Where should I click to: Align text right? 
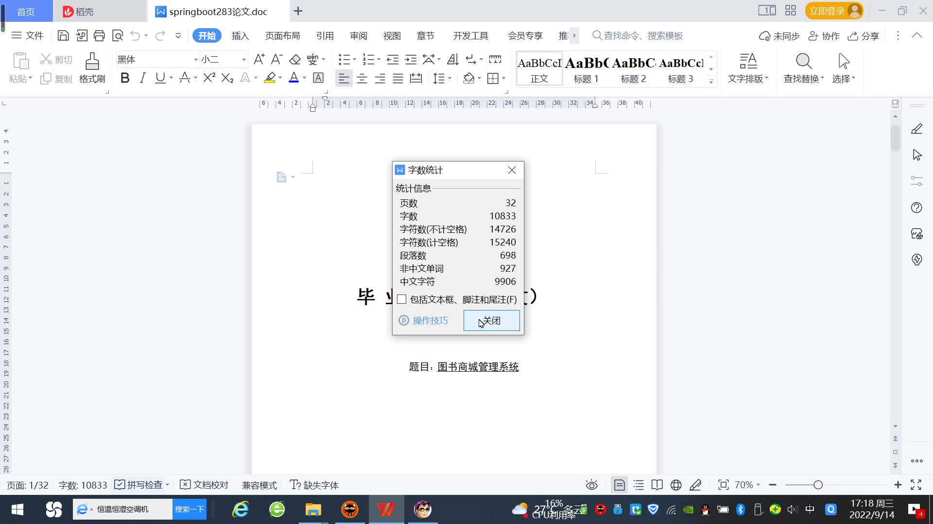(380, 78)
